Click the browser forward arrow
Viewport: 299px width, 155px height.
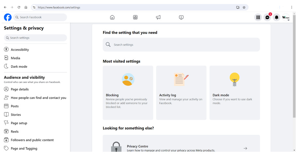12,8
